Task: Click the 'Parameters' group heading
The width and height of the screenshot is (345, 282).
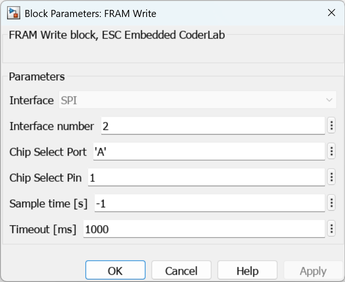Action: coord(37,77)
